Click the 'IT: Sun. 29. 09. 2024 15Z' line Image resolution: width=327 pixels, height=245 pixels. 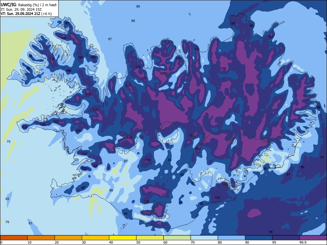click(21, 9)
